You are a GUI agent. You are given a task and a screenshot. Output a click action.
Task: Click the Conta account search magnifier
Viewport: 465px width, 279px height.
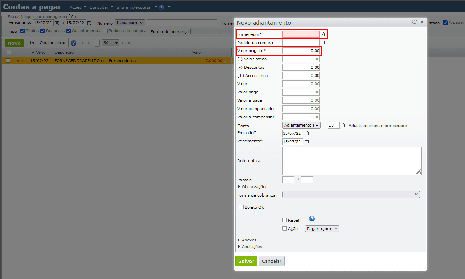[344, 126]
